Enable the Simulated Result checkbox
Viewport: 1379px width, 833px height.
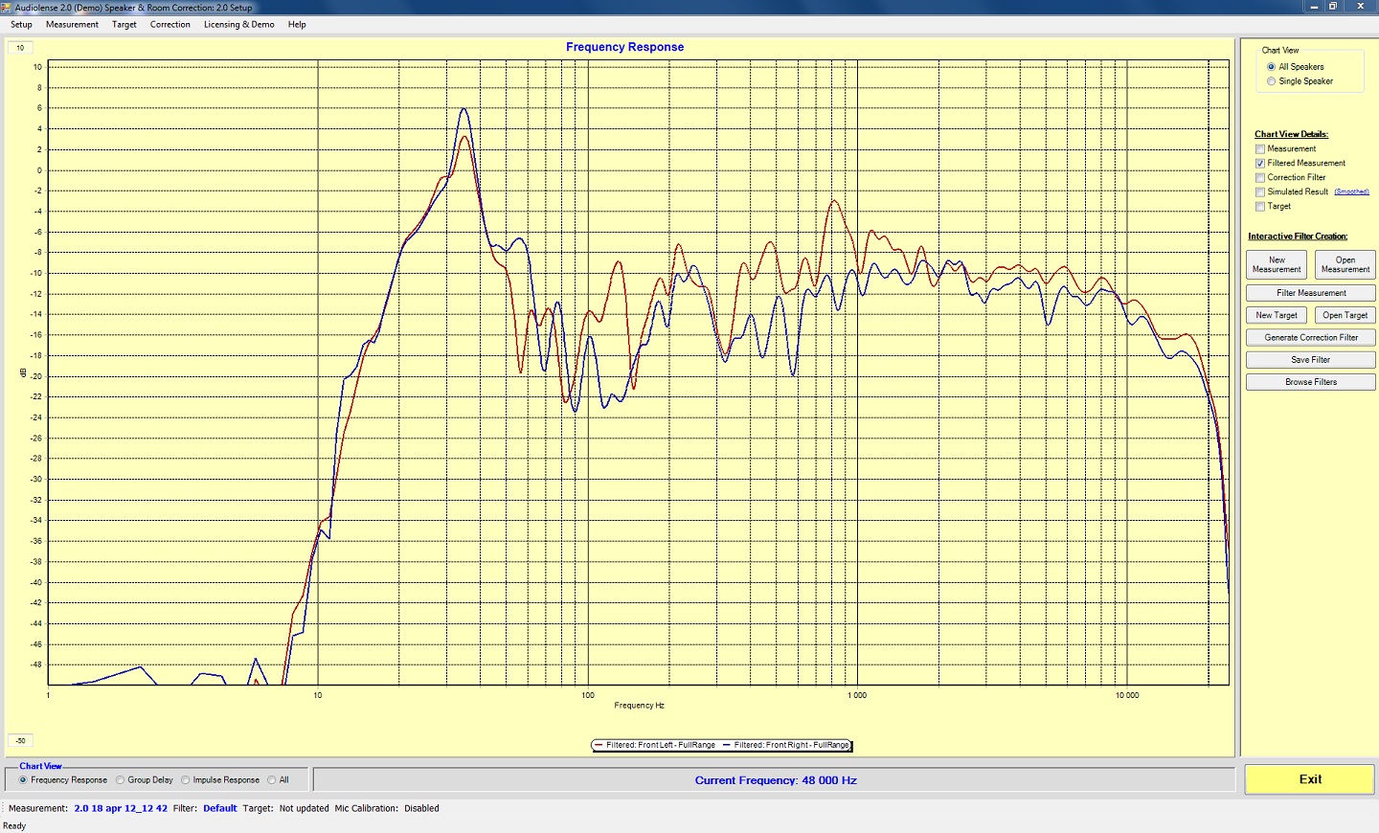tap(1260, 192)
